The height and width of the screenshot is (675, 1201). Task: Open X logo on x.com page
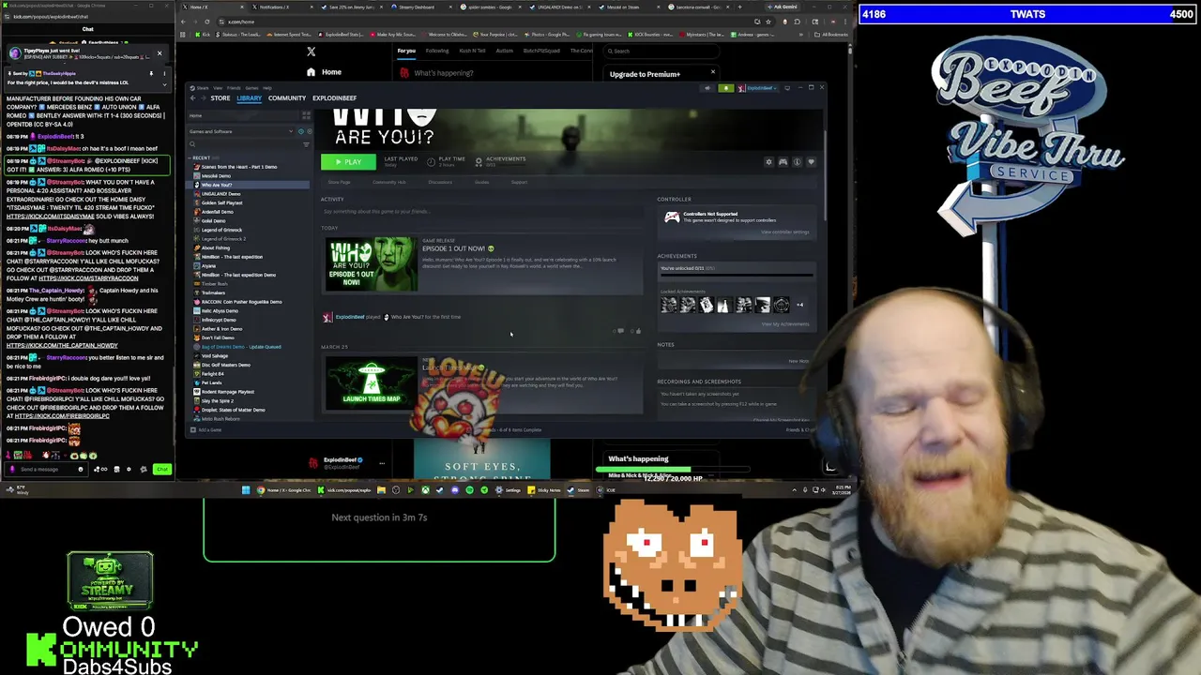tap(311, 52)
